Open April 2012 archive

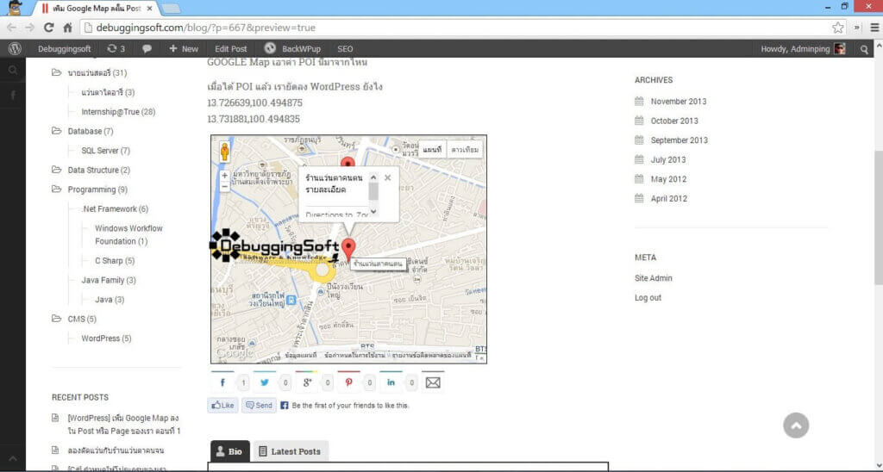click(x=669, y=199)
